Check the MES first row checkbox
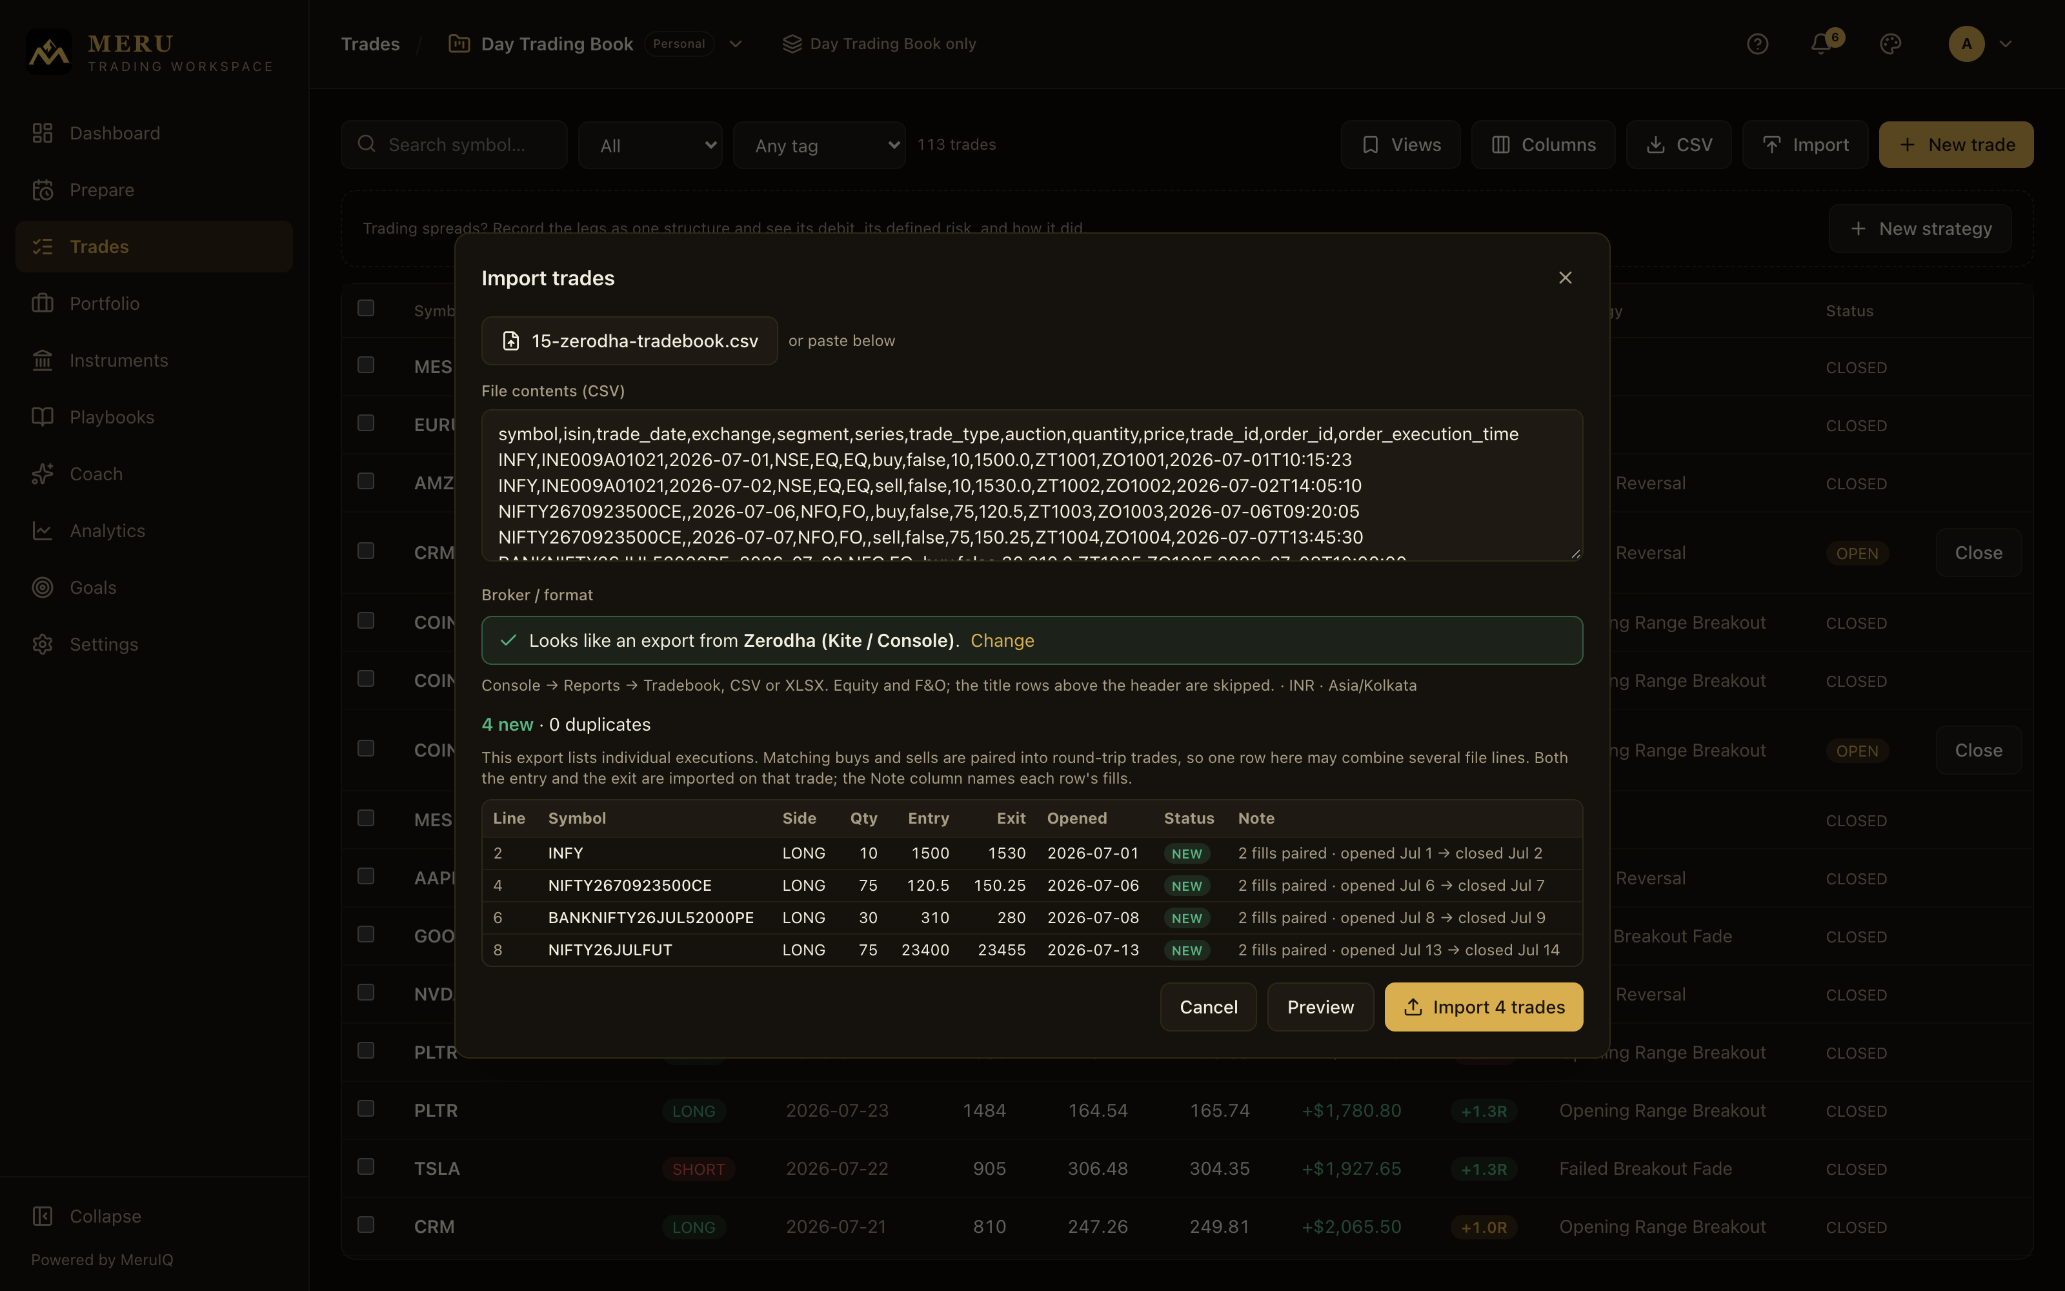 click(x=366, y=365)
